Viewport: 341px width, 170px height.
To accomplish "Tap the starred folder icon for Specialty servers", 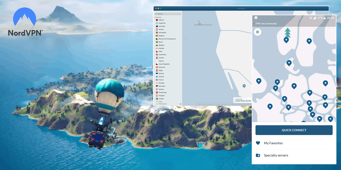I will click(x=258, y=155).
